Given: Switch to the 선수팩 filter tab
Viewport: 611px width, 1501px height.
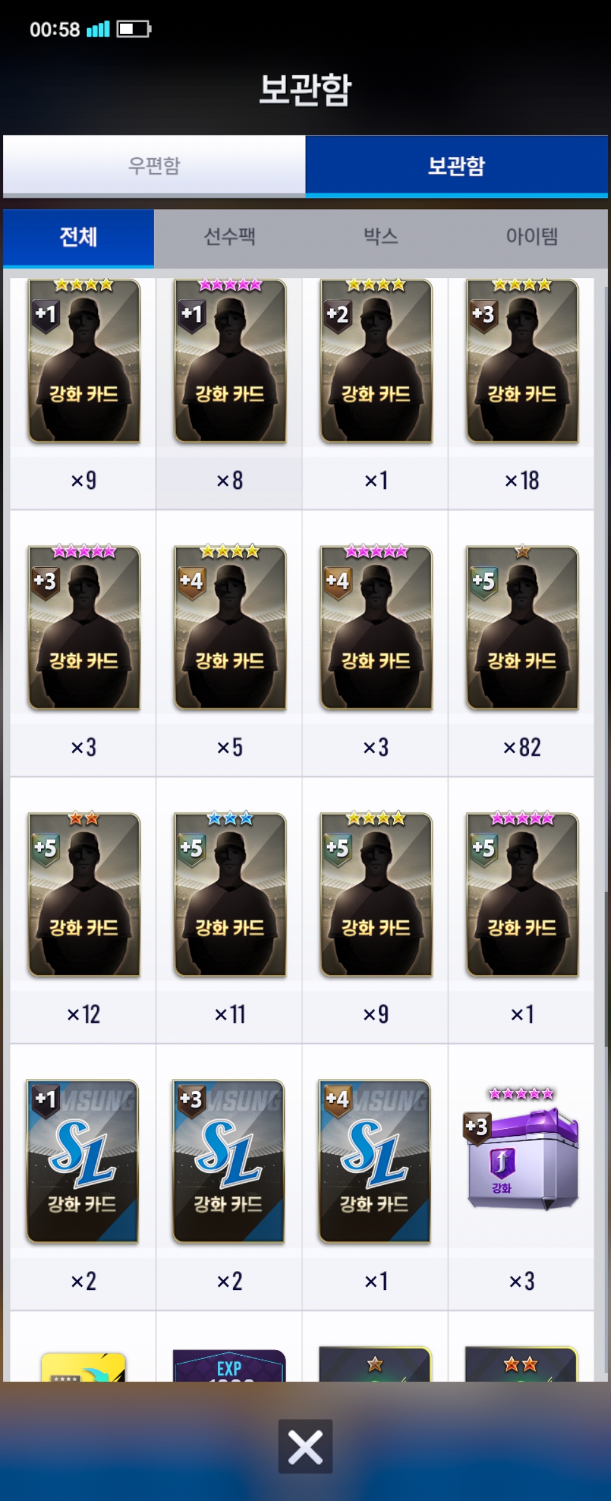Looking at the screenshot, I should click(x=229, y=237).
